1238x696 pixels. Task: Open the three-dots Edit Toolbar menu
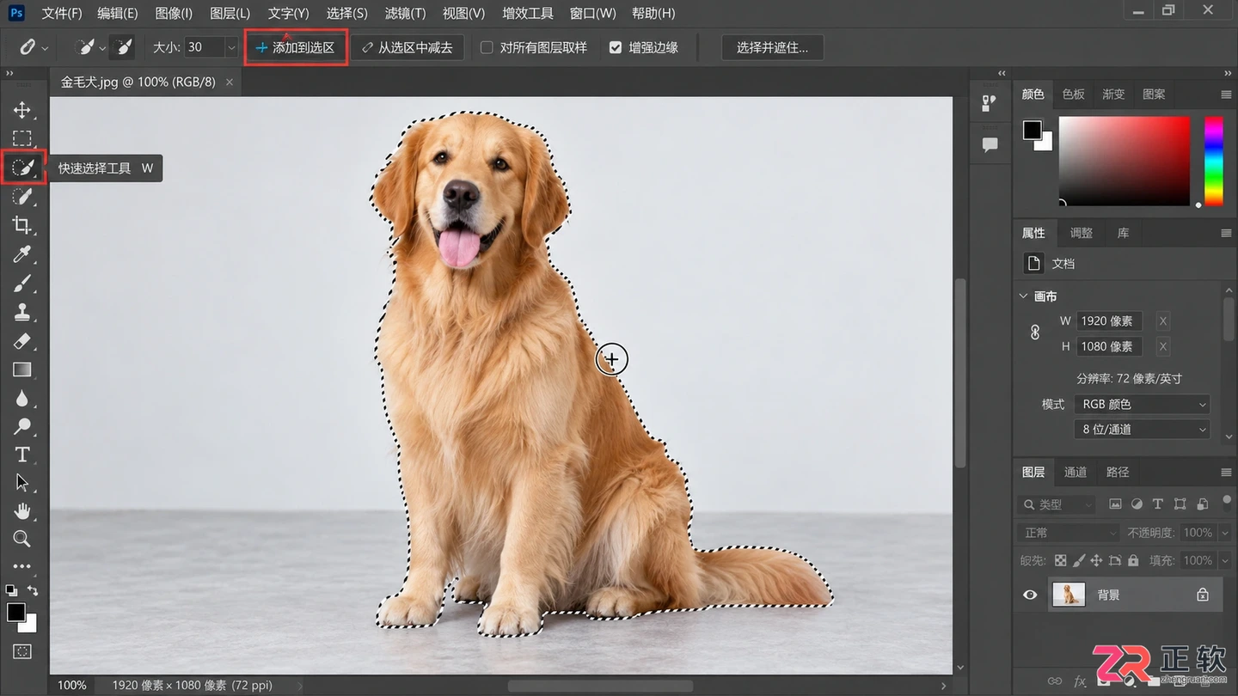pyautogui.click(x=22, y=566)
